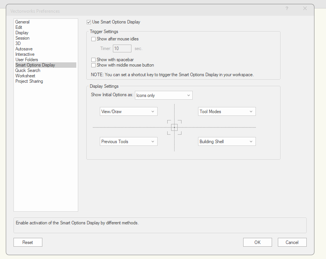Switch to Autosave preferences pane

pyautogui.click(x=24, y=49)
